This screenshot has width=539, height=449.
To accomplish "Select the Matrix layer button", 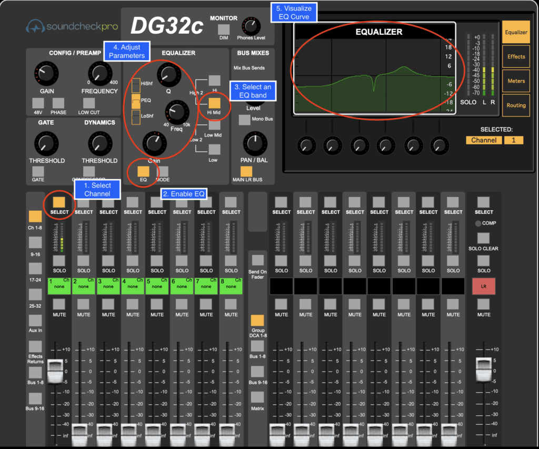I will pyautogui.click(x=257, y=397).
